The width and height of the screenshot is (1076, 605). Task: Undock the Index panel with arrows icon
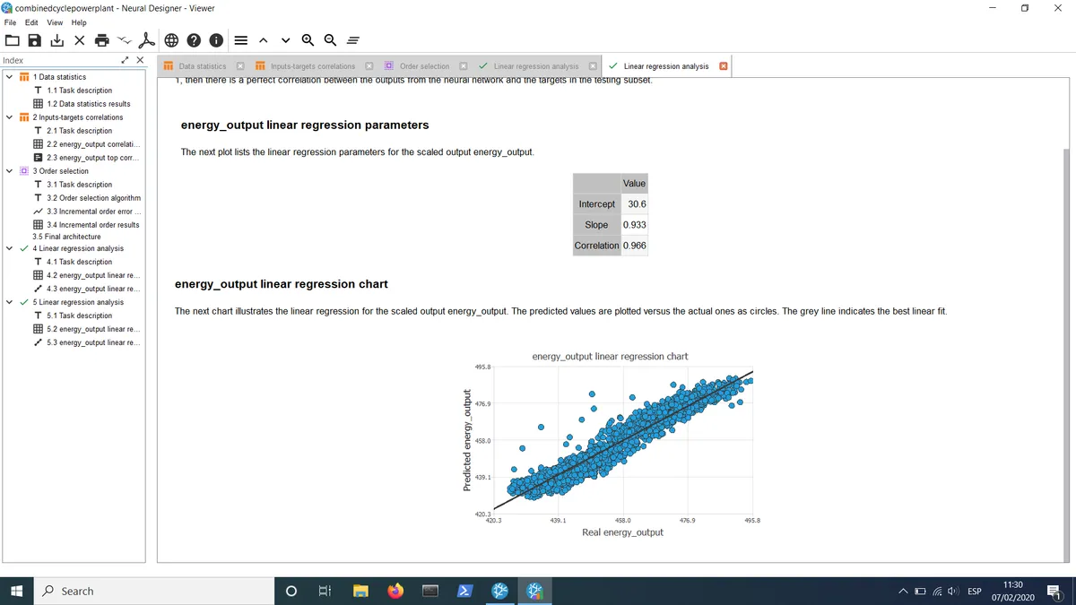point(126,60)
